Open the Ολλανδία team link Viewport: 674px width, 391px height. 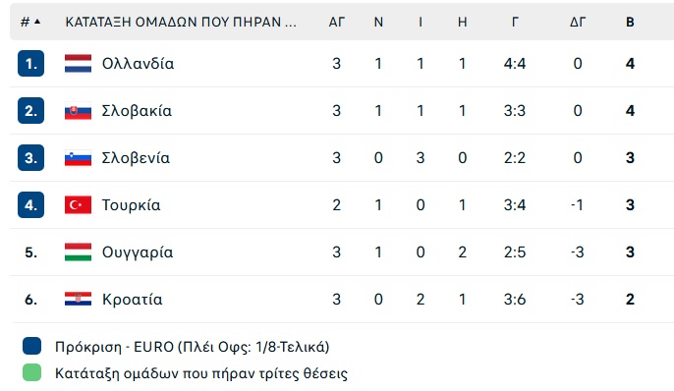(138, 64)
